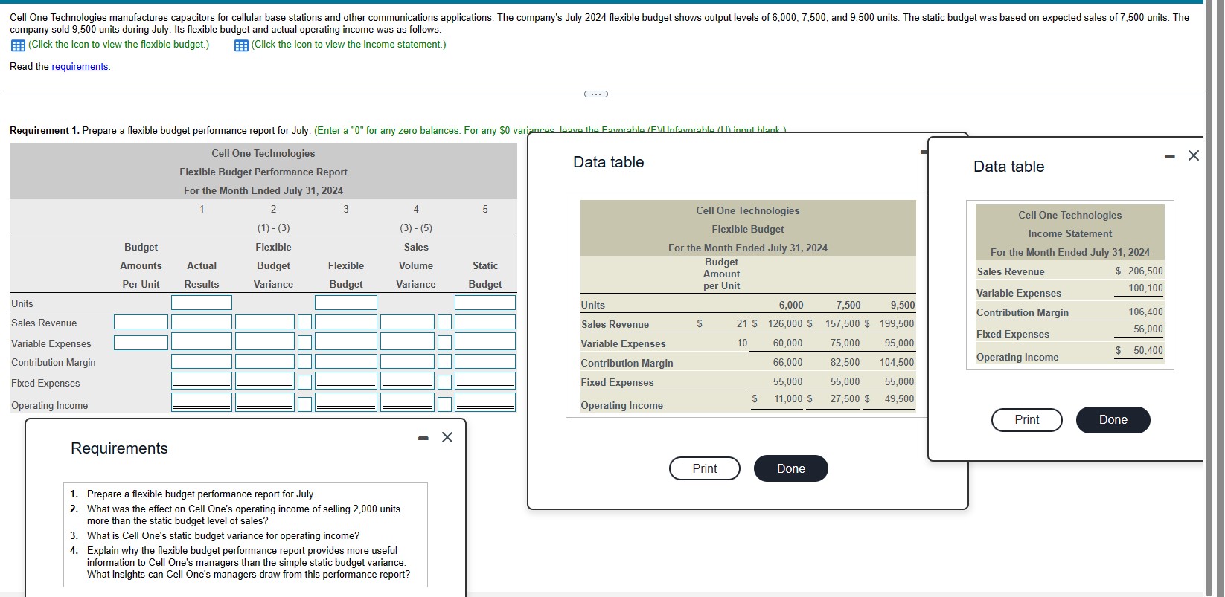Select Variable Expenses flexible budget variance F/U box
The height and width of the screenshot is (597, 1225).
[304, 343]
